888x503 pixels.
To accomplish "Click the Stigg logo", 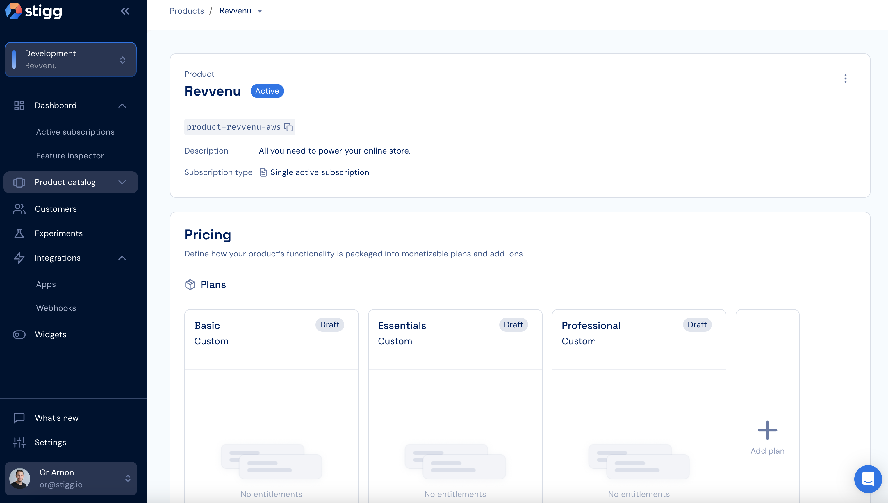I will [x=33, y=11].
